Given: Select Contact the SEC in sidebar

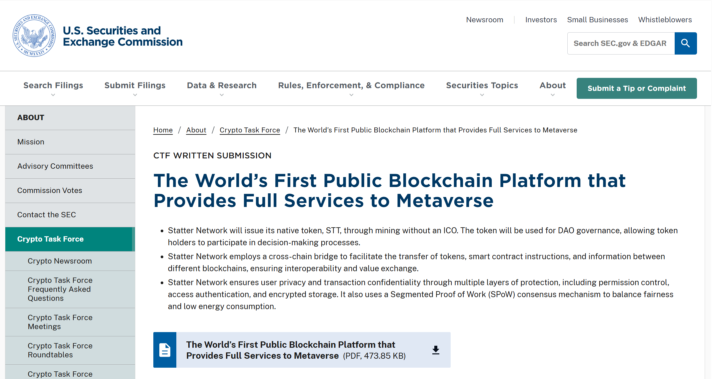Looking at the screenshot, I should [x=70, y=215].
